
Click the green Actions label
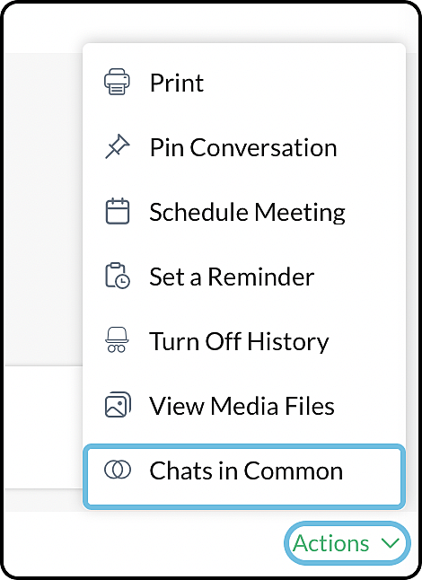[x=331, y=543]
